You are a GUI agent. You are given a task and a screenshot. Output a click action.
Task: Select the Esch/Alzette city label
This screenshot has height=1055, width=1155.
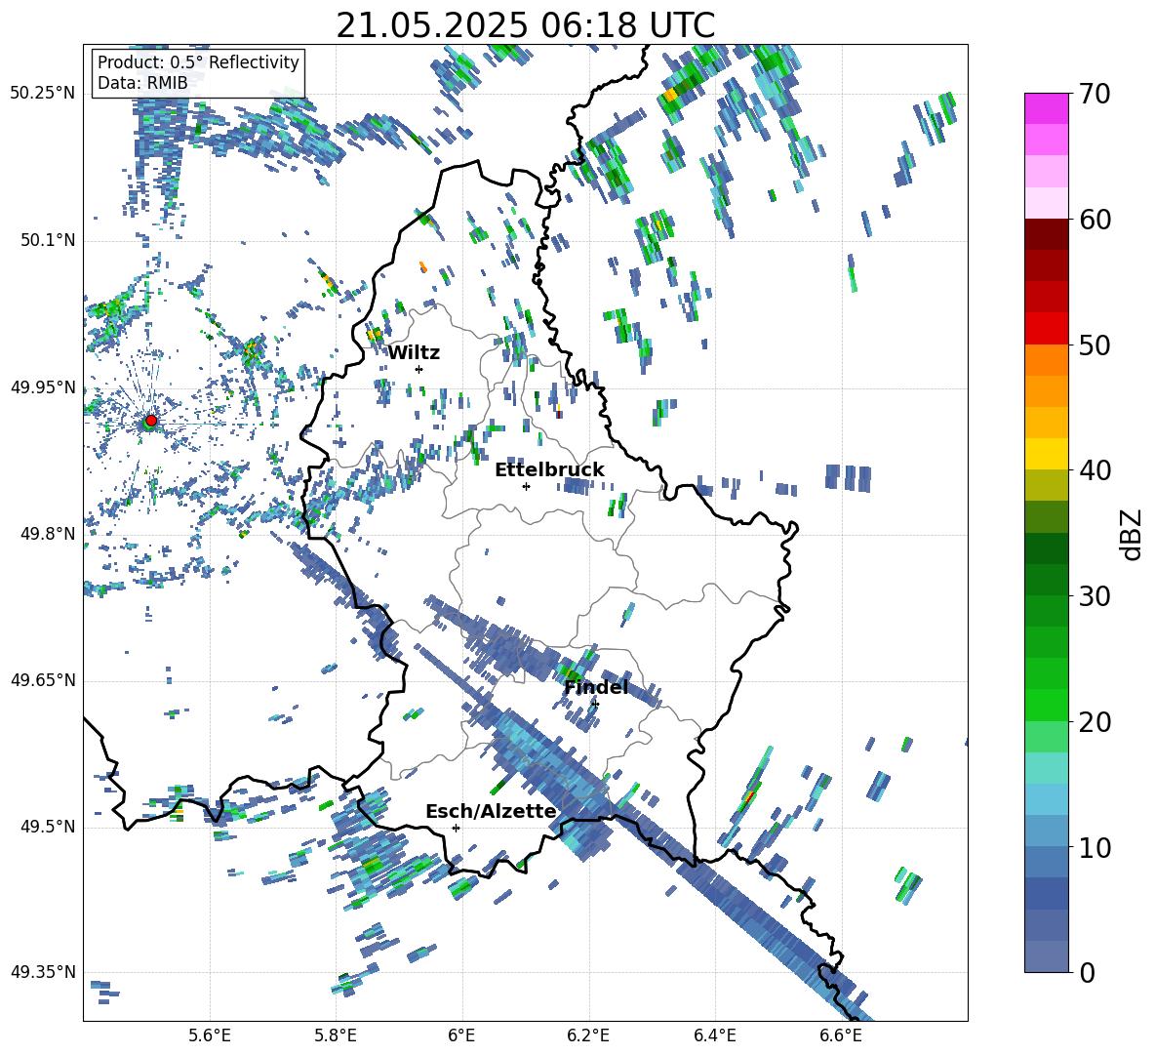[x=491, y=811]
